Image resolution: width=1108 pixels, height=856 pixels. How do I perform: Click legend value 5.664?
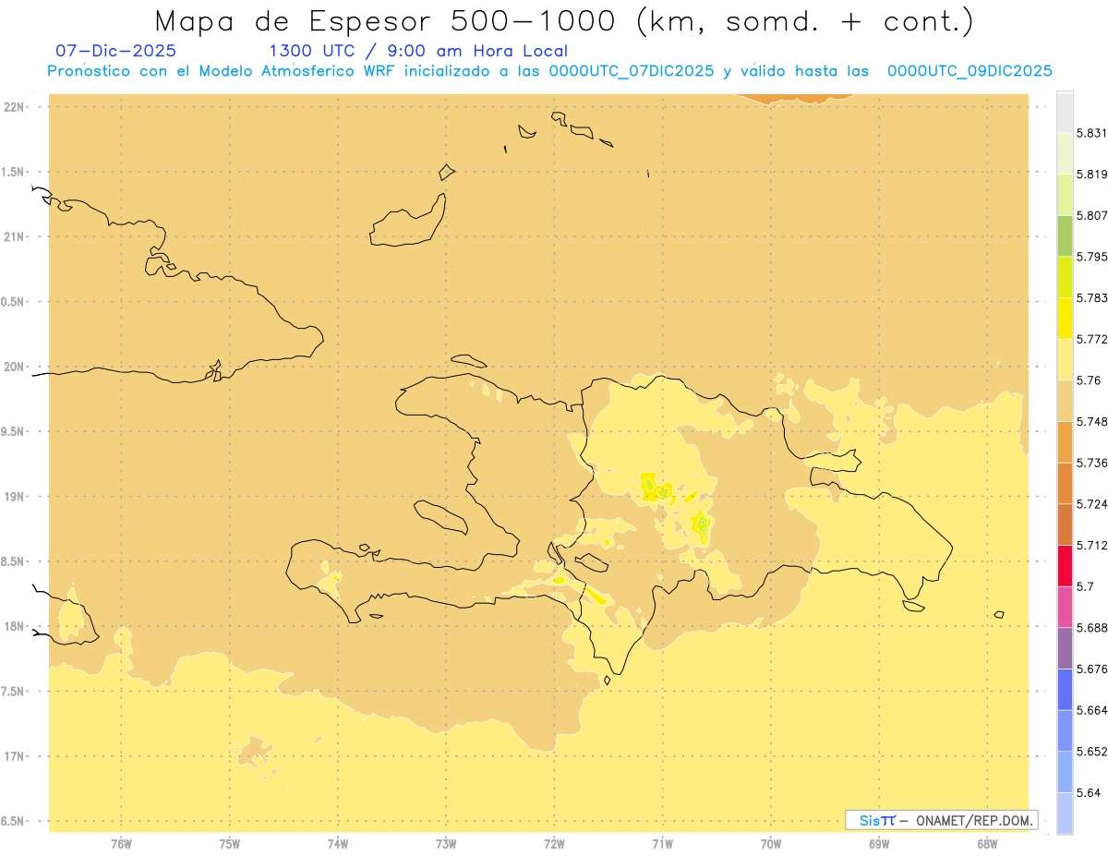coord(1091,710)
